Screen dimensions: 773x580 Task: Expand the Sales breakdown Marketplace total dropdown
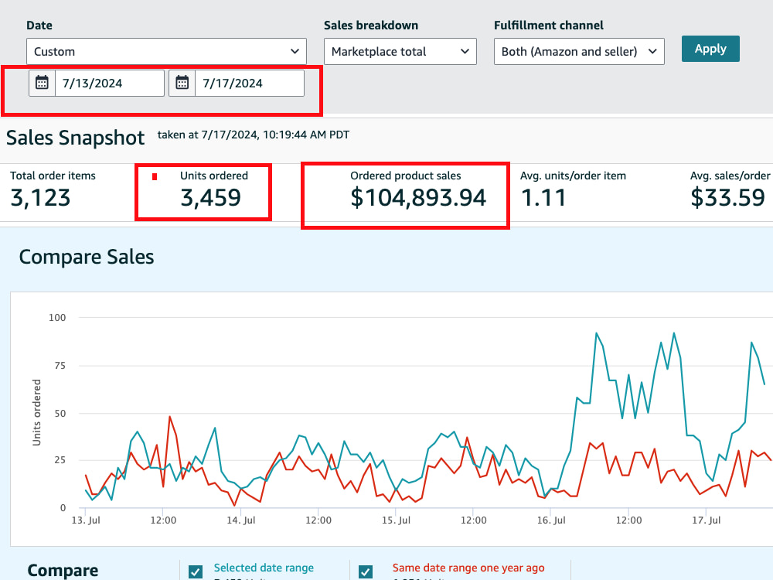click(x=400, y=51)
